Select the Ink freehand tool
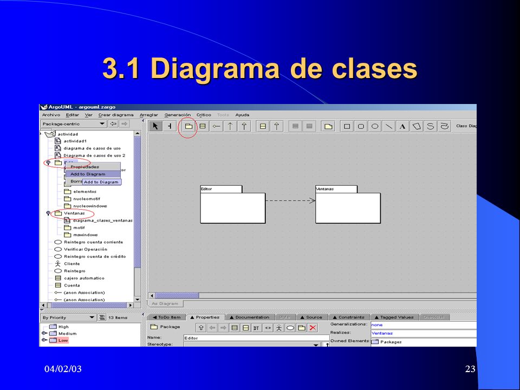Viewport: 520px width, 390px height. point(444,126)
